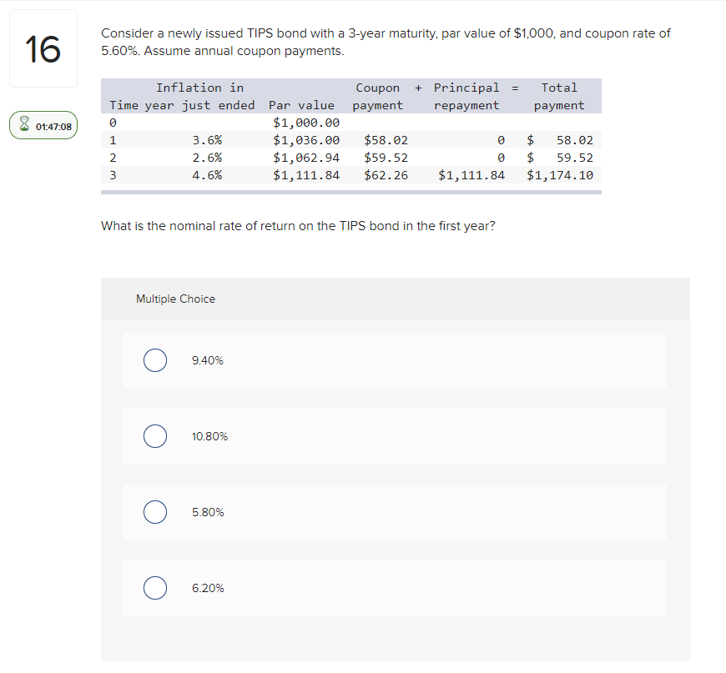726x673 pixels.
Task: Click the Par value column header
Action: click(301, 105)
